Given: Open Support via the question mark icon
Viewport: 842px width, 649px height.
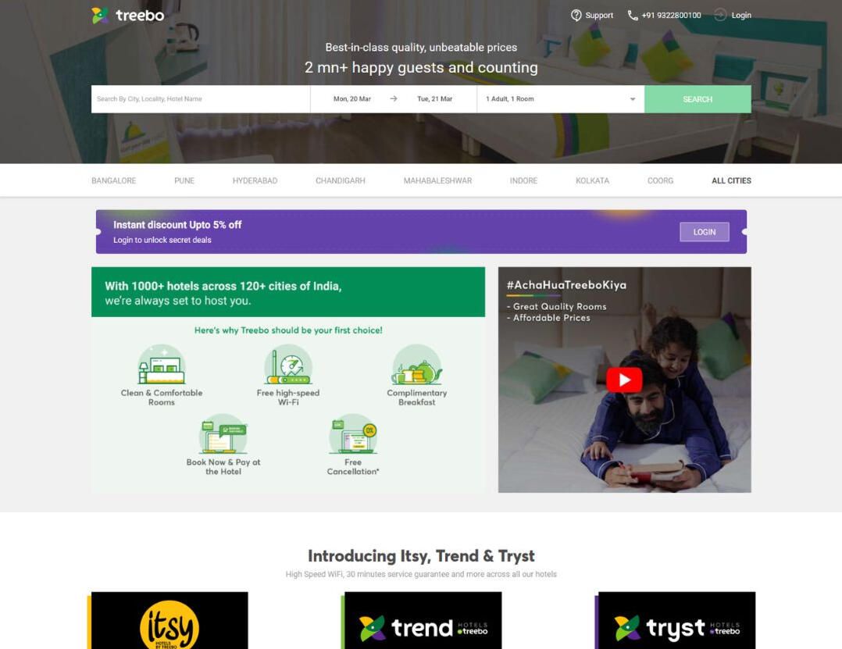Looking at the screenshot, I should click(x=576, y=15).
